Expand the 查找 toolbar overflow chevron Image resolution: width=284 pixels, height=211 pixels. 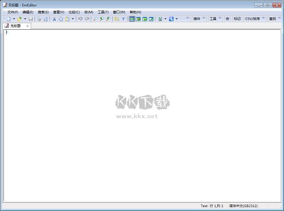point(279,18)
